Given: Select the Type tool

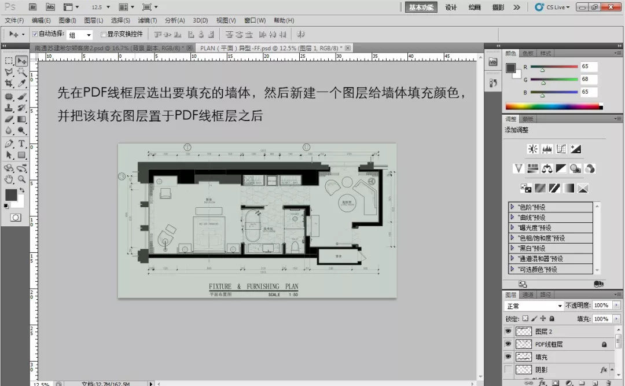Looking at the screenshot, I should (x=21, y=144).
